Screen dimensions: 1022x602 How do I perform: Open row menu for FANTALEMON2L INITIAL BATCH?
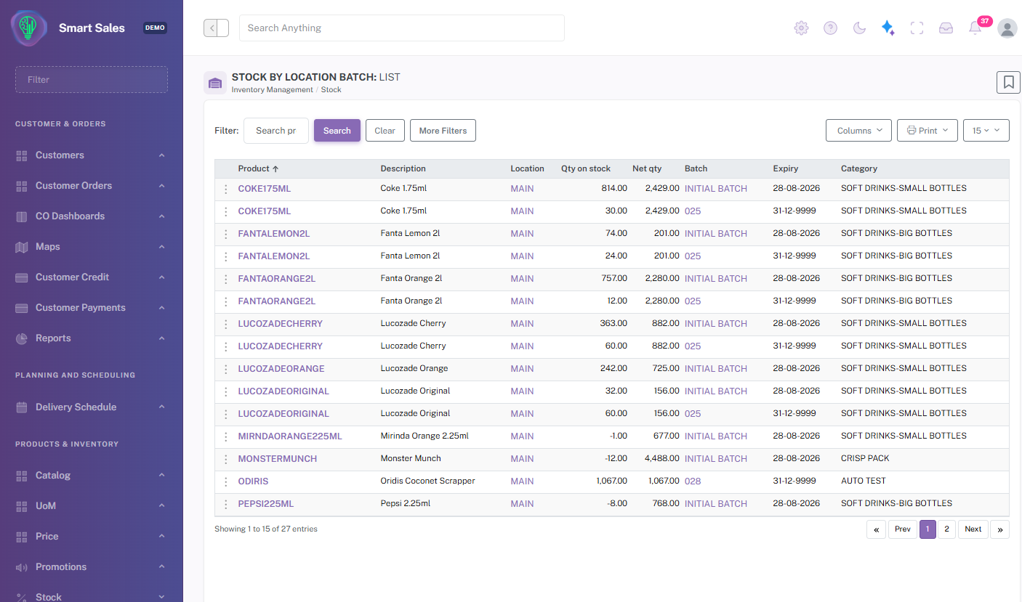226,234
